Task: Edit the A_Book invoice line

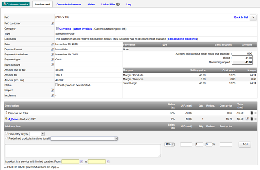Action: [x=247, y=119]
